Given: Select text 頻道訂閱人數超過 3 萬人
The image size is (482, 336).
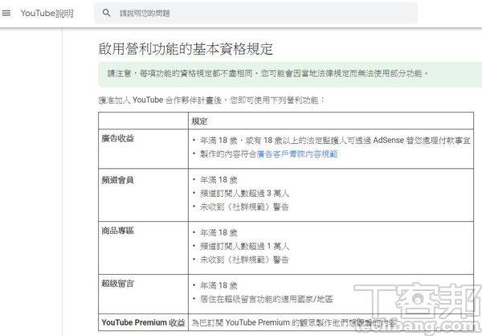Looking at the screenshot, I should coord(244,193).
